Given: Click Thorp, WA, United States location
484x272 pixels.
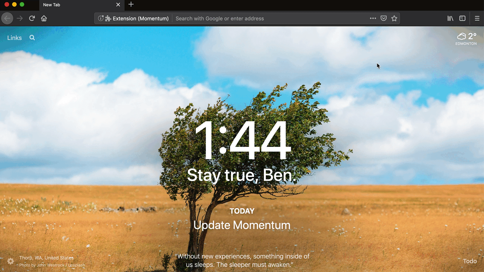Looking at the screenshot, I should (47, 258).
